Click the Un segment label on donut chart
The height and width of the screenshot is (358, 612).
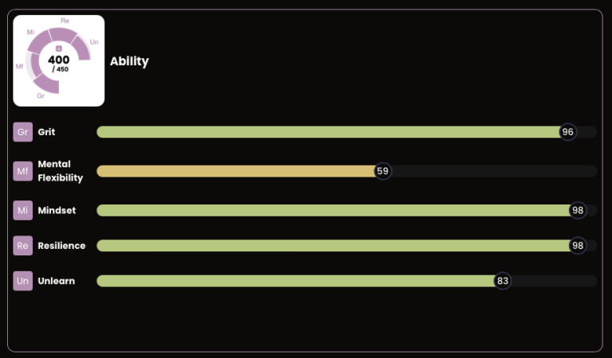(95, 41)
